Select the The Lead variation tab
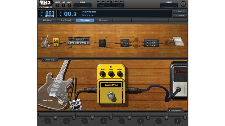225x126 pixels. [85, 20]
